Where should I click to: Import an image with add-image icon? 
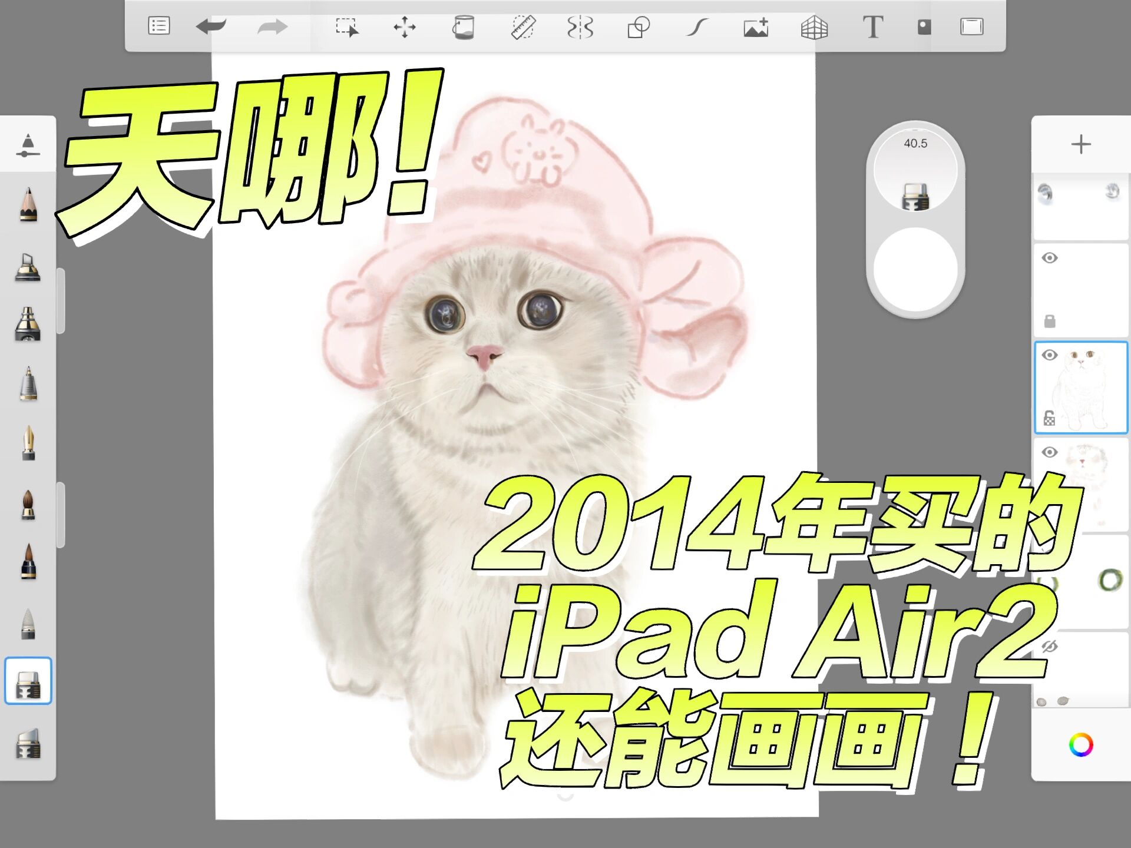pos(756,27)
